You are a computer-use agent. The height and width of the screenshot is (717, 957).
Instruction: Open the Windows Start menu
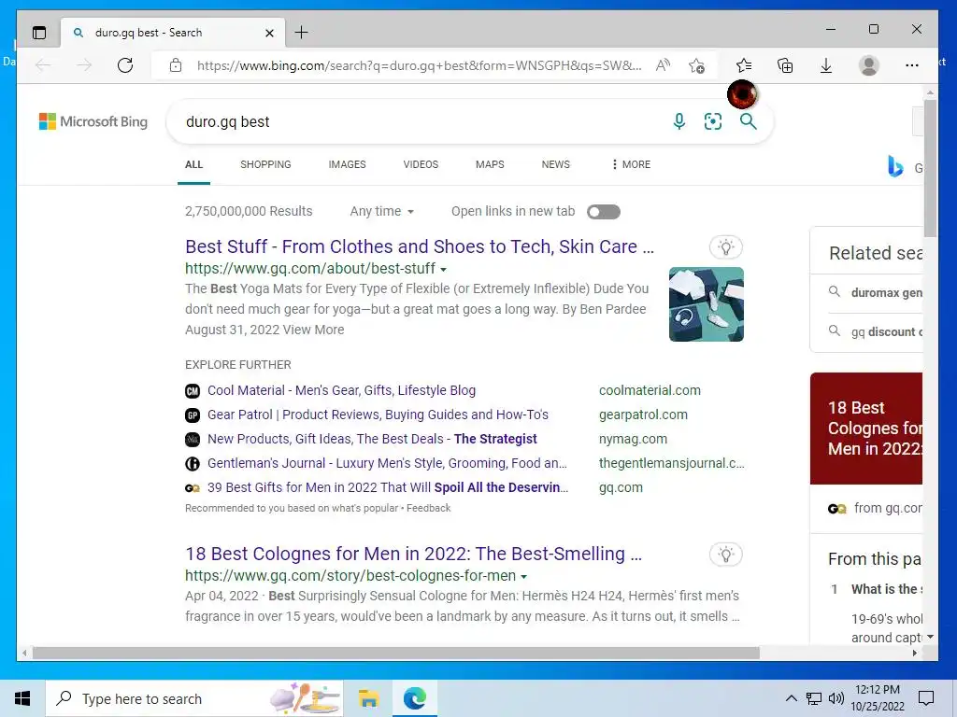pos(22,698)
